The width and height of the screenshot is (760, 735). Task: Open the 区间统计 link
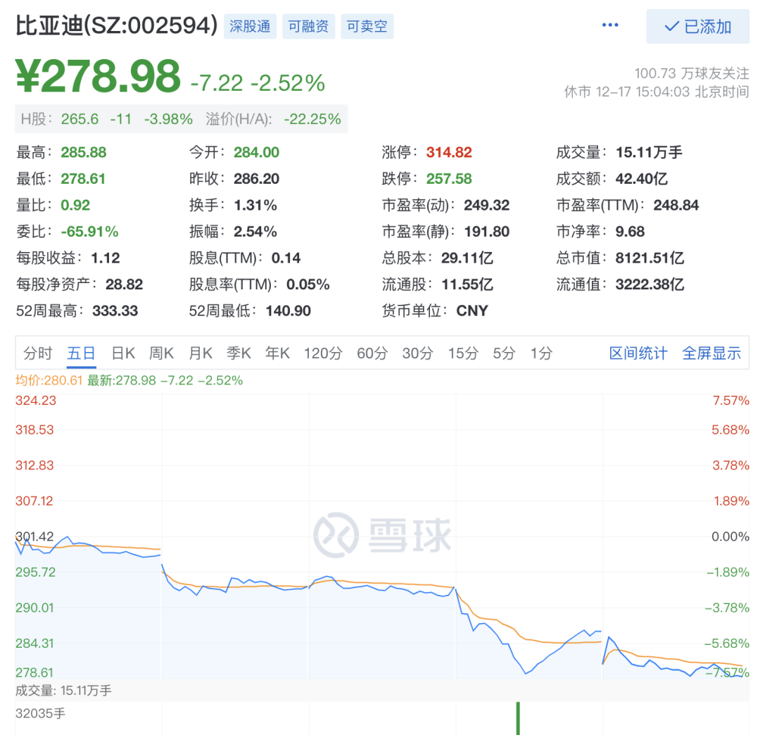[638, 353]
